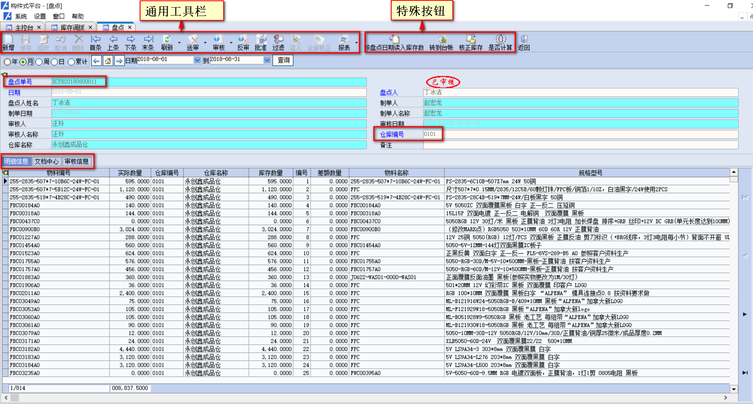
Task: Open the start date dropdown 2018-08-01
Action: 197,60
